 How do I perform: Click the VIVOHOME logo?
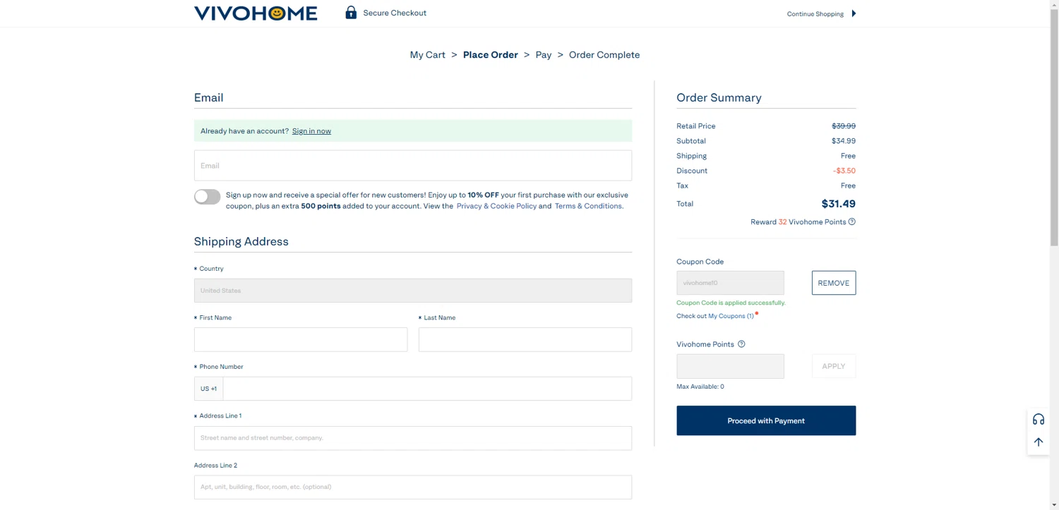tap(256, 13)
